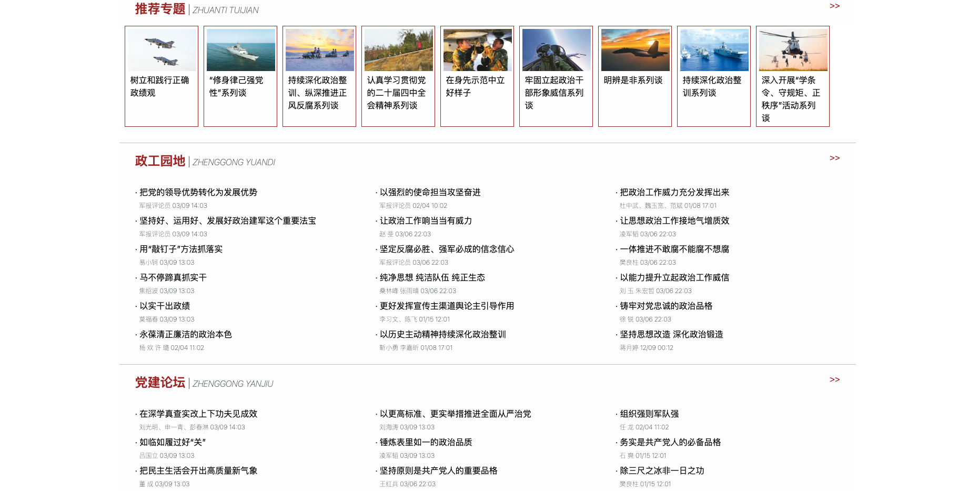Click the sunset tanks thumbnail image
The width and height of the screenshot is (978, 491).
[x=319, y=50]
